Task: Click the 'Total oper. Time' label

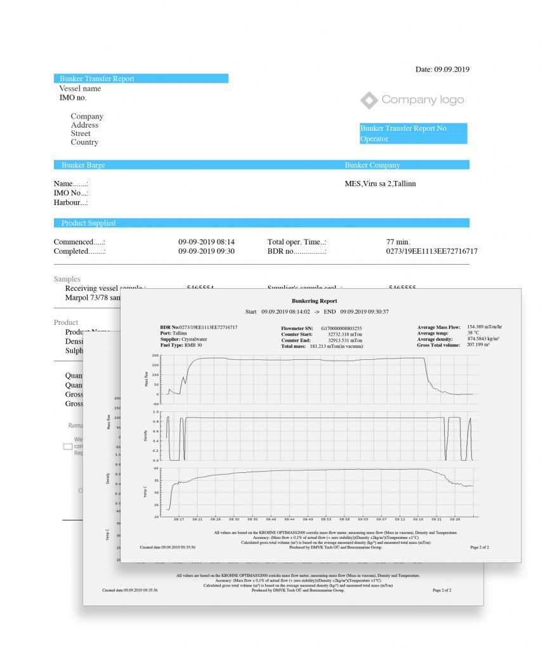Action: pyautogui.click(x=297, y=242)
